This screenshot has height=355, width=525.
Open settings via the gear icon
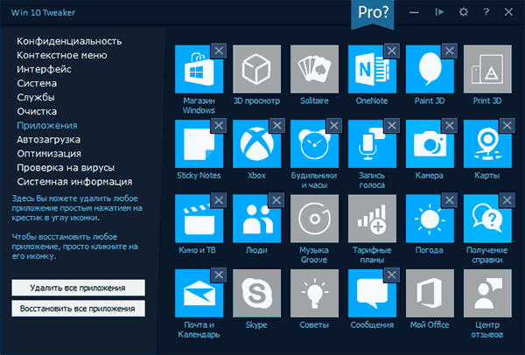point(464,12)
